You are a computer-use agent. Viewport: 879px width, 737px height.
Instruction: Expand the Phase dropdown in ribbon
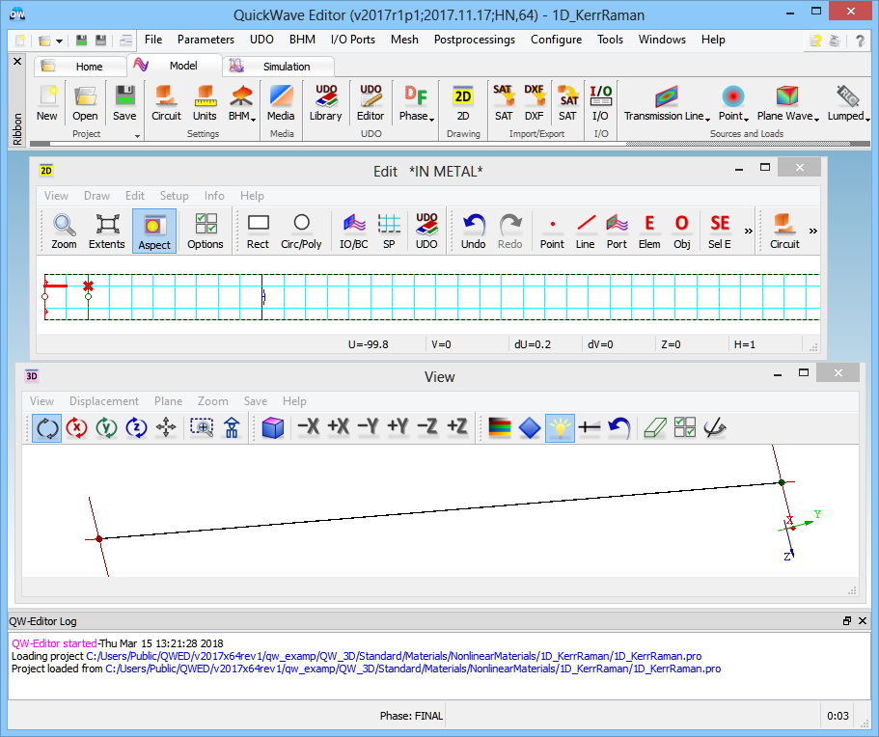416,102
